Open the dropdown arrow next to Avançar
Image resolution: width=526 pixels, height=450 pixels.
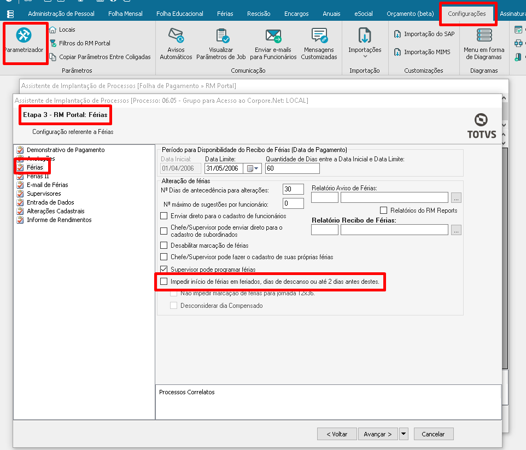(404, 434)
